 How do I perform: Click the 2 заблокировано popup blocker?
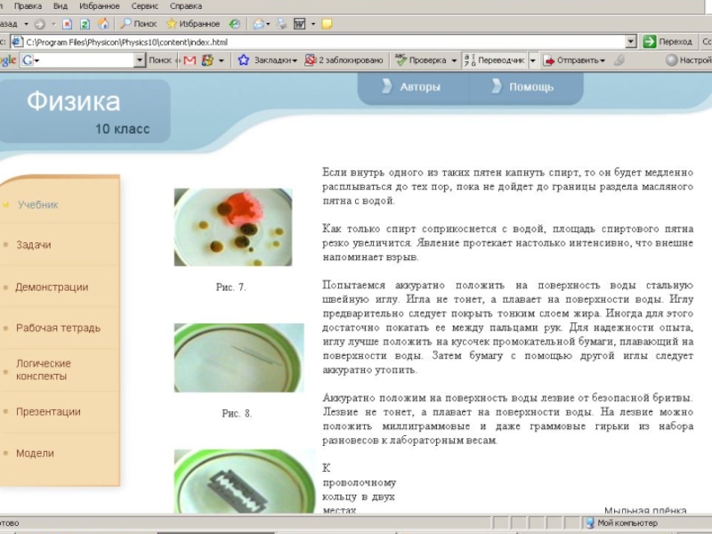click(344, 60)
